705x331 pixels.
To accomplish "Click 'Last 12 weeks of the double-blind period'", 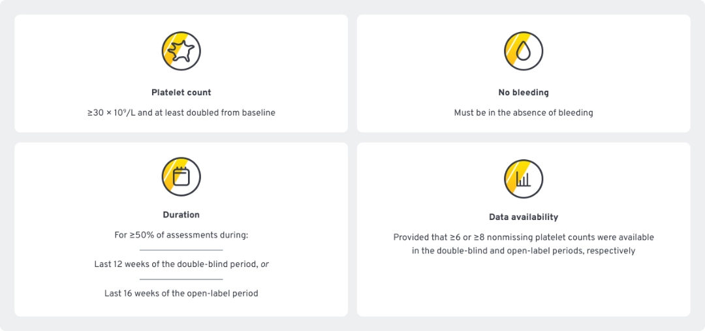I will [175, 264].
